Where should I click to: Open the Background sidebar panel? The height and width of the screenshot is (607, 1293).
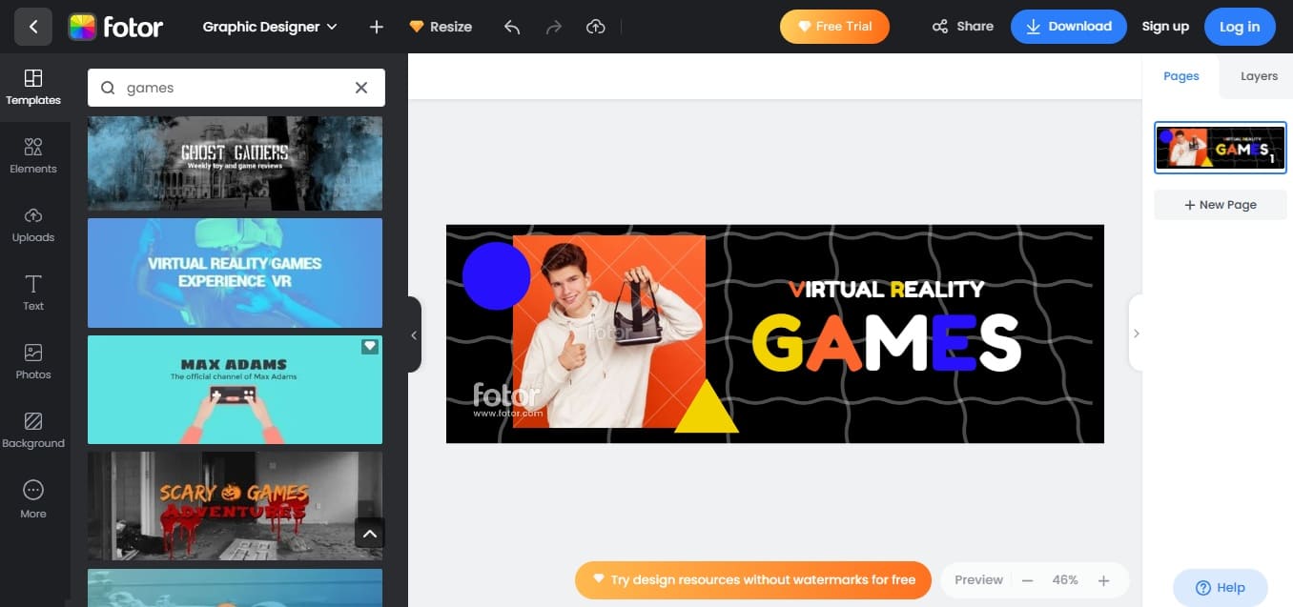33,431
